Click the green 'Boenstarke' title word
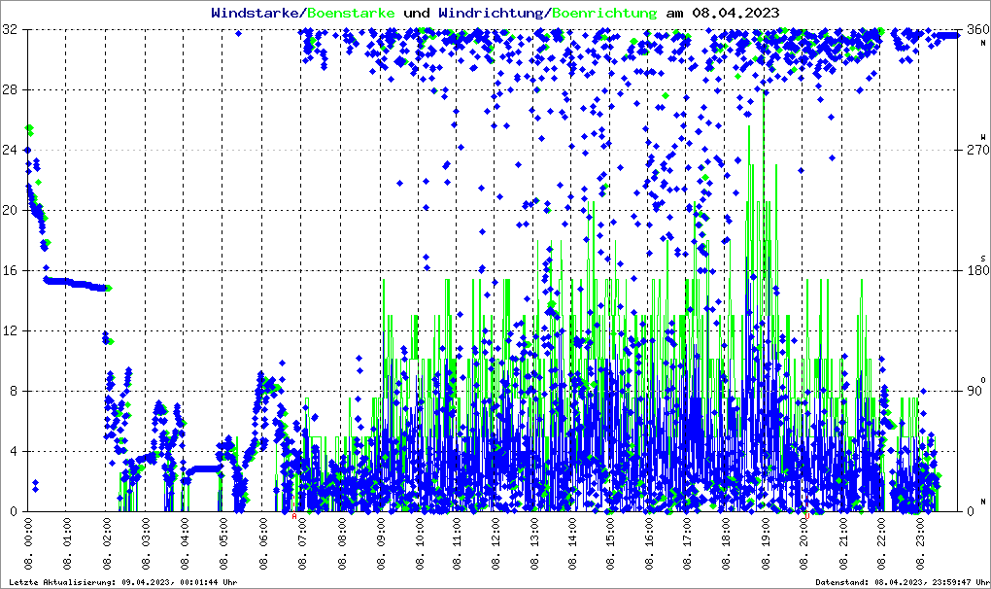 [351, 13]
